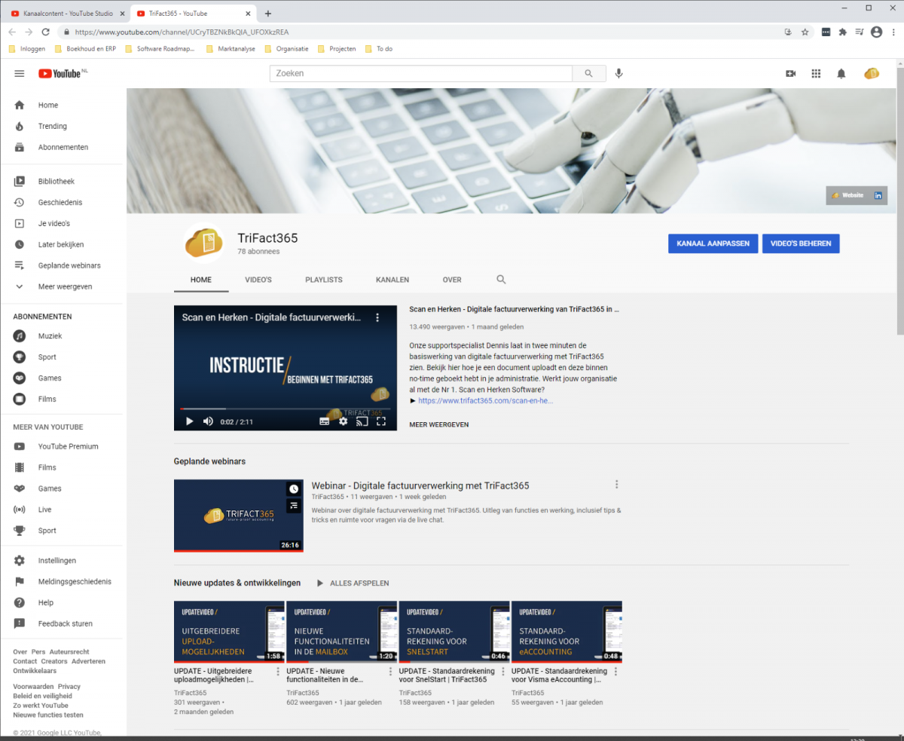Image resolution: width=904 pixels, height=741 pixels.
Task: Open the menu for the Uitgebreidere uploadmogelijkheden video
Action: 277,672
